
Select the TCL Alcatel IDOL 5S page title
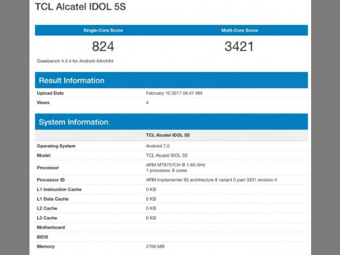click(x=80, y=7)
